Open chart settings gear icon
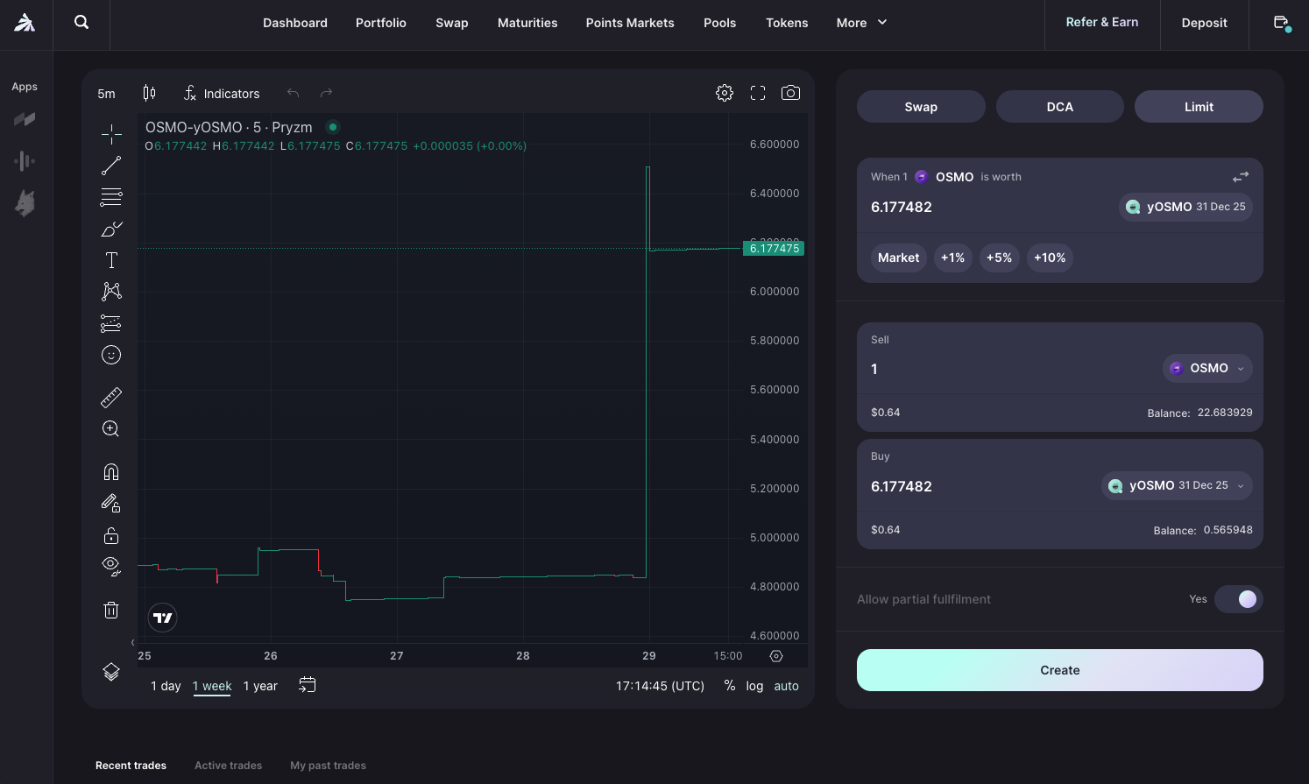The width and height of the screenshot is (1309, 784). point(725,93)
